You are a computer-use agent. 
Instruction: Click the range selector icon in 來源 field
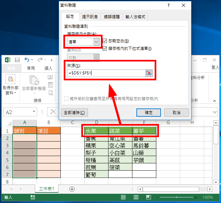click(x=149, y=73)
